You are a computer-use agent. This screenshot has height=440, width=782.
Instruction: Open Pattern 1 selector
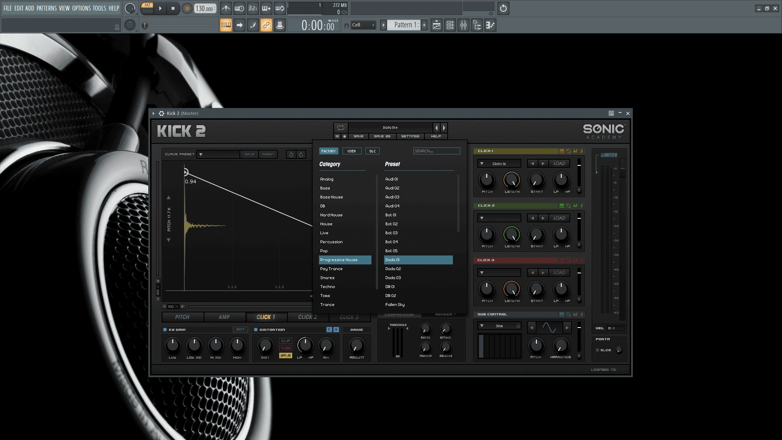pos(404,25)
